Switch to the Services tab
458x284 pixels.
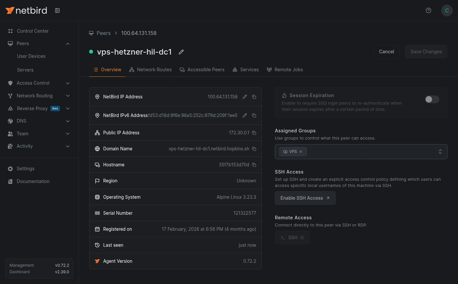(x=246, y=70)
